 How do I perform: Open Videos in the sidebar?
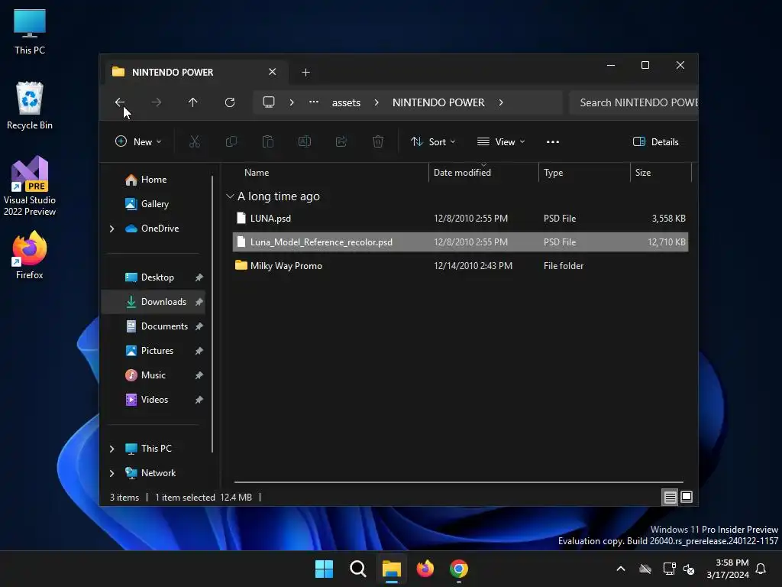click(x=154, y=399)
